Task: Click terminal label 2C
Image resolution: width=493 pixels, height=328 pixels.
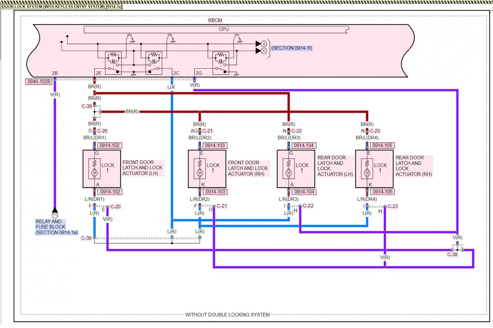Action: click(x=176, y=73)
